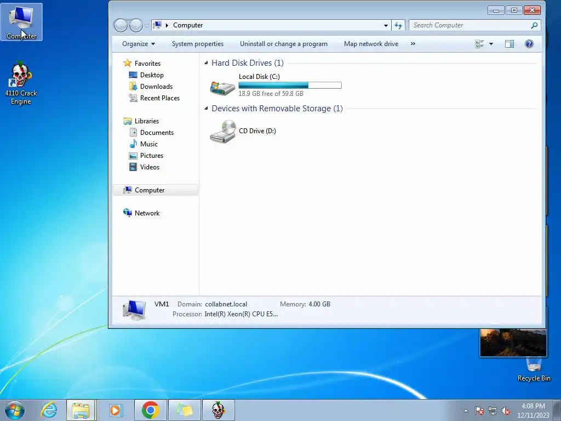561x421 pixels.
Task: Click the yellow folders taskbar icon
Action: pyautogui.click(x=184, y=410)
